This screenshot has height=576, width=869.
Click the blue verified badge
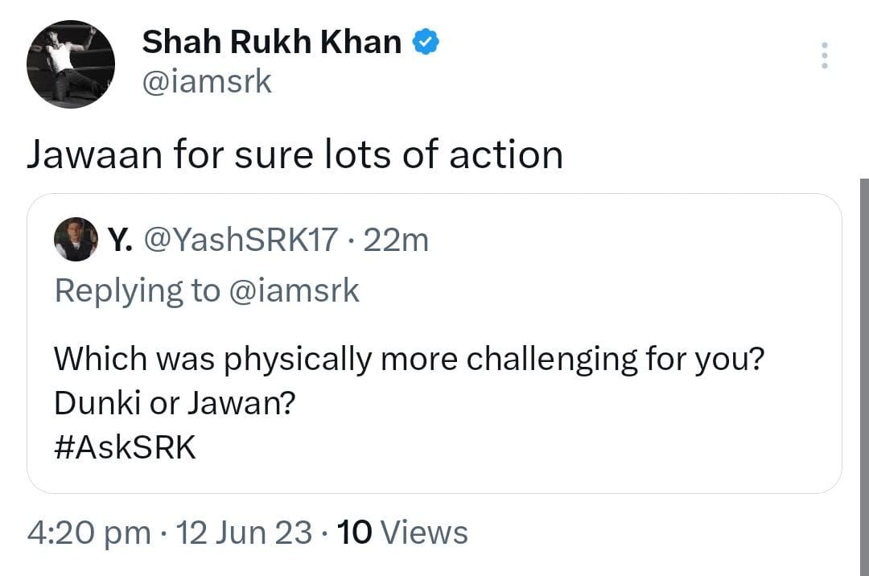click(426, 42)
